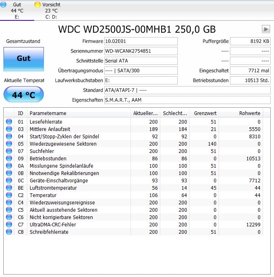274x277 pixels.
Task: Click the status icon of row 07 Suchfehler
Action: [x=9, y=151]
